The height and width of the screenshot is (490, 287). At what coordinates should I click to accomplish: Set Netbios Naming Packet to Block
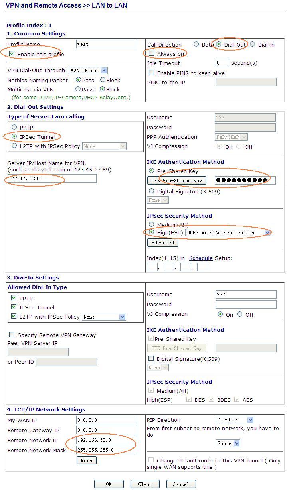tap(103, 80)
